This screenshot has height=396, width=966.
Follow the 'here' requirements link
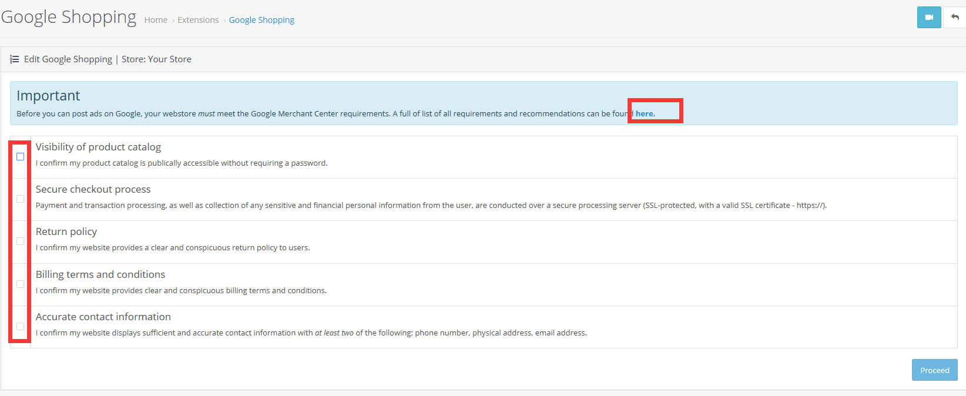(644, 114)
